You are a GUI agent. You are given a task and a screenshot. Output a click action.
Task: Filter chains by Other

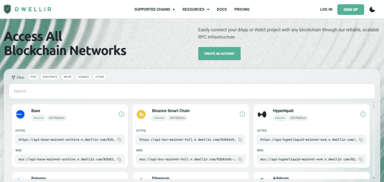100,77
